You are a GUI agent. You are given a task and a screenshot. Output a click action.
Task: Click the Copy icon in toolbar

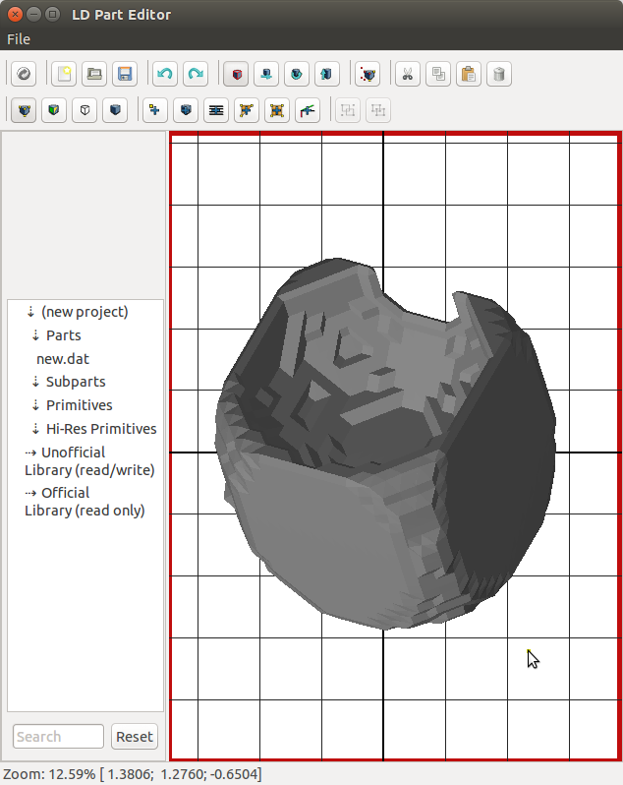pyautogui.click(x=437, y=74)
